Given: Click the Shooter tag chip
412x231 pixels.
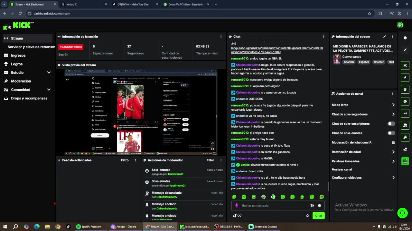Looking at the screenshot, I should (379, 62).
